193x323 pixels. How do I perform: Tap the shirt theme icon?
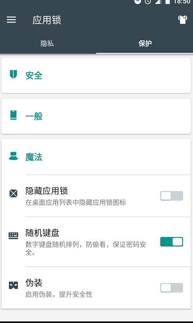(x=183, y=19)
